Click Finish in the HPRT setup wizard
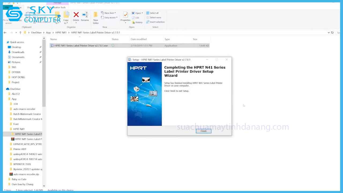 [x=203, y=131]
